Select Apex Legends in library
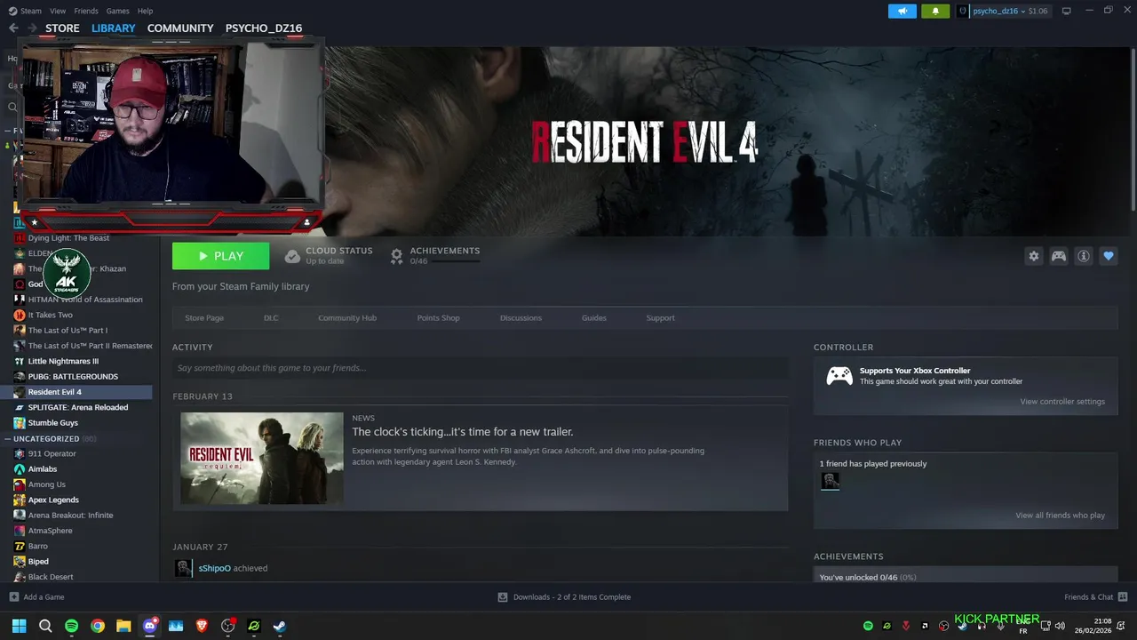Viewport: 1137px width, 640px height. click(x=53, y=500)
